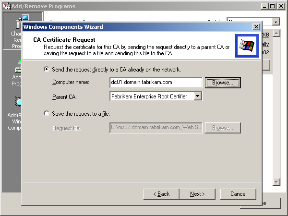Click into the Computer name text field
Screen dimensions: 288x216
pyautogui.click(x=155, y=83)
